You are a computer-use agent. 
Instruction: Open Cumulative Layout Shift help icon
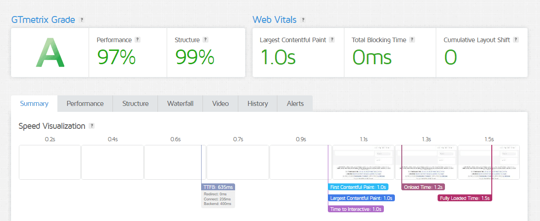(x=516, y=40)
